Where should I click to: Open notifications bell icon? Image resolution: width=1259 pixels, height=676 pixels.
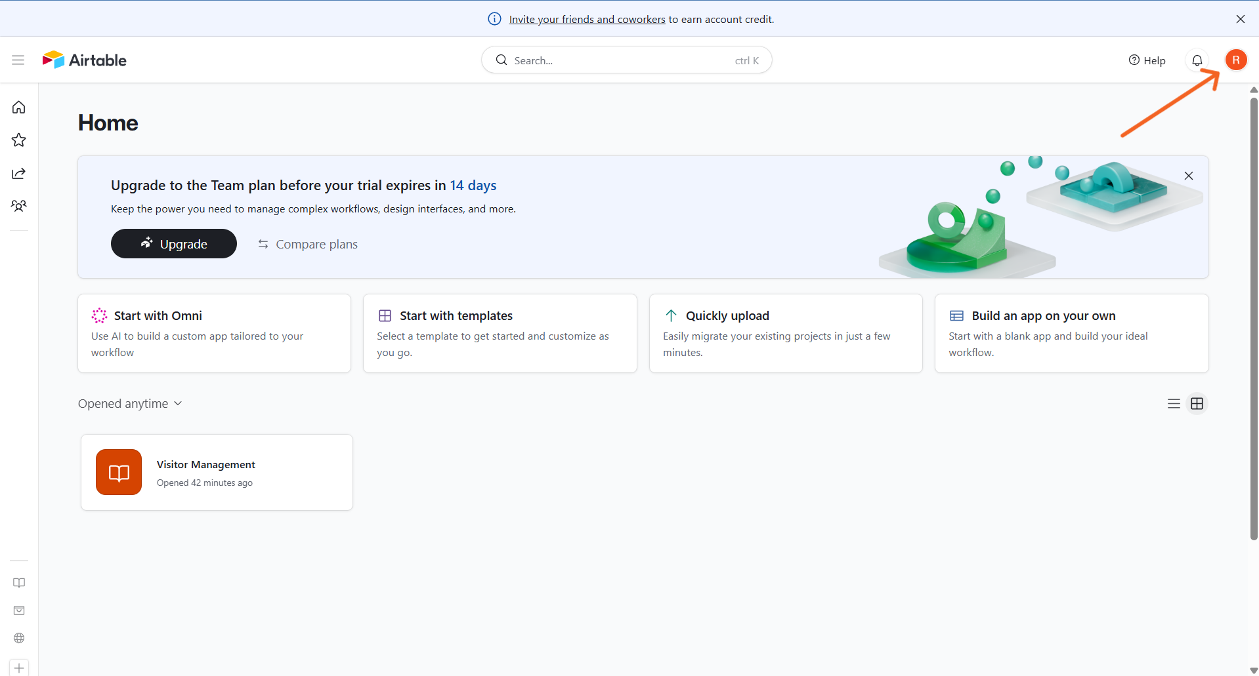1197,60
